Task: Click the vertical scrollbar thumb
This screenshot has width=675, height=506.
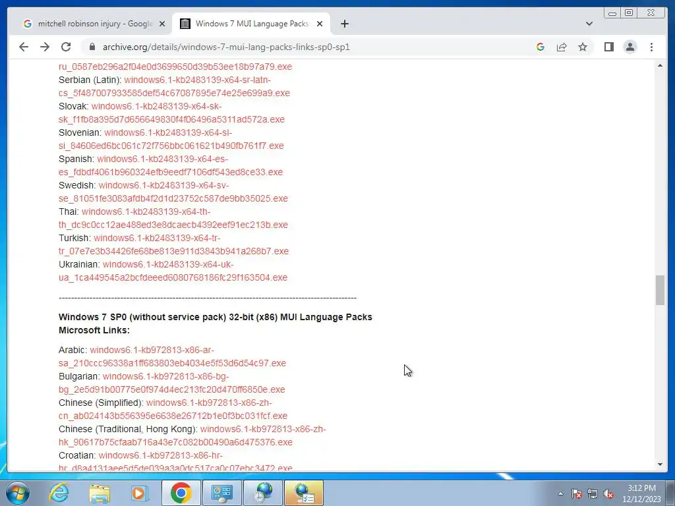Action: pyautogui.click(x=660, y=290)
